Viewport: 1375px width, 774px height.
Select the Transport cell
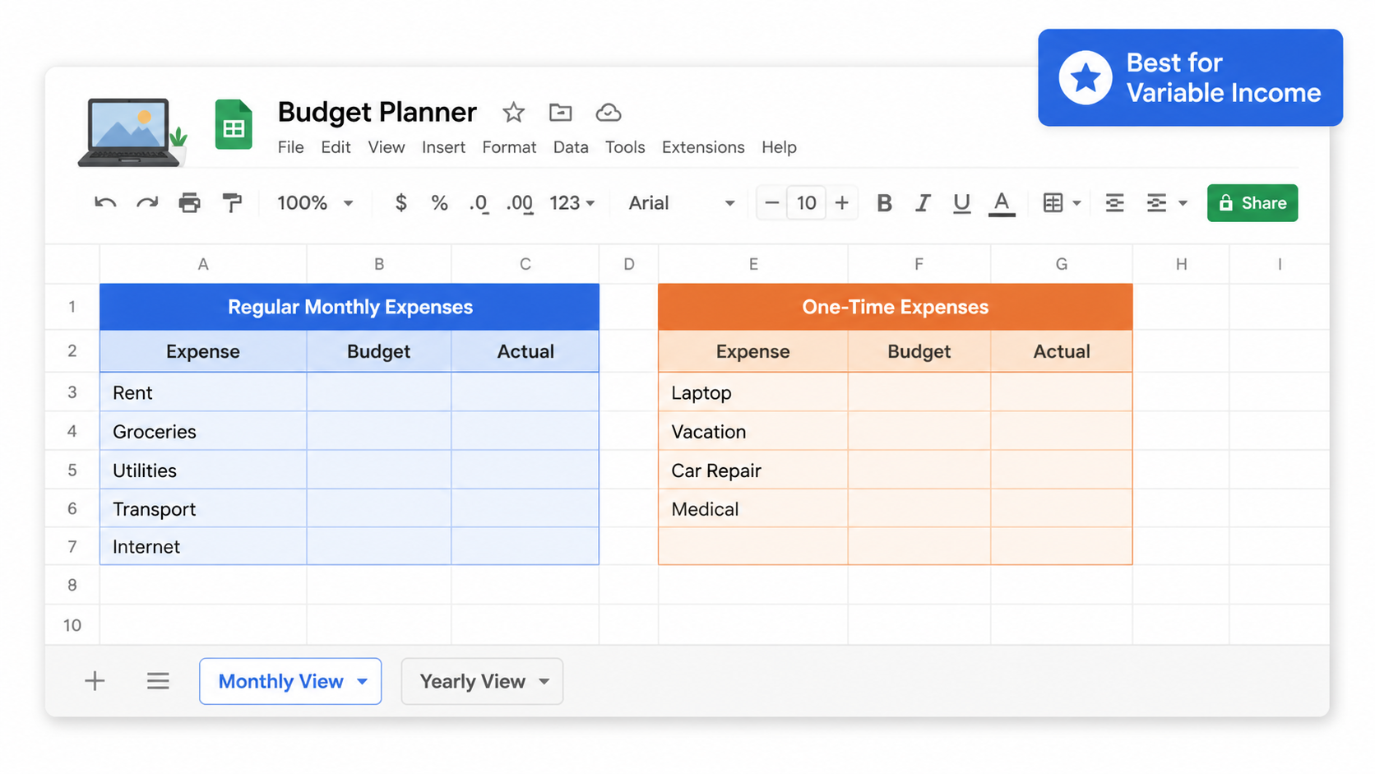click(203, 508)
